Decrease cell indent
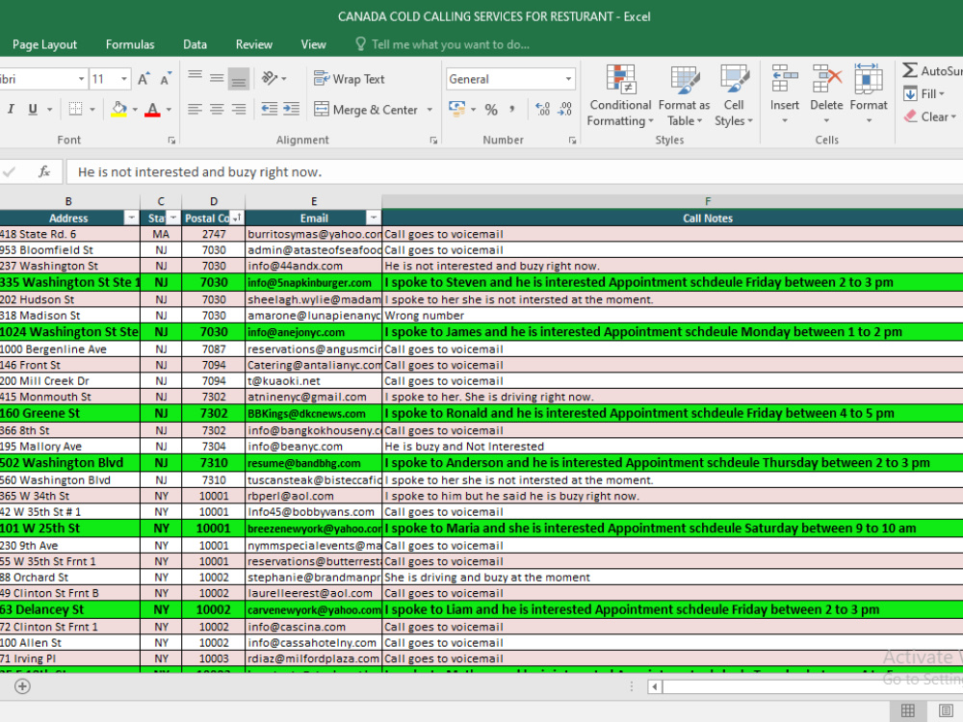Image resolution: width=963 pixels, height=722 pixels. point(269,110)
